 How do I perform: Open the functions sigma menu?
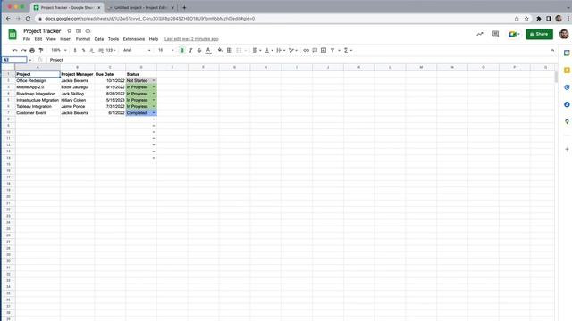click(x=348, y=50)
